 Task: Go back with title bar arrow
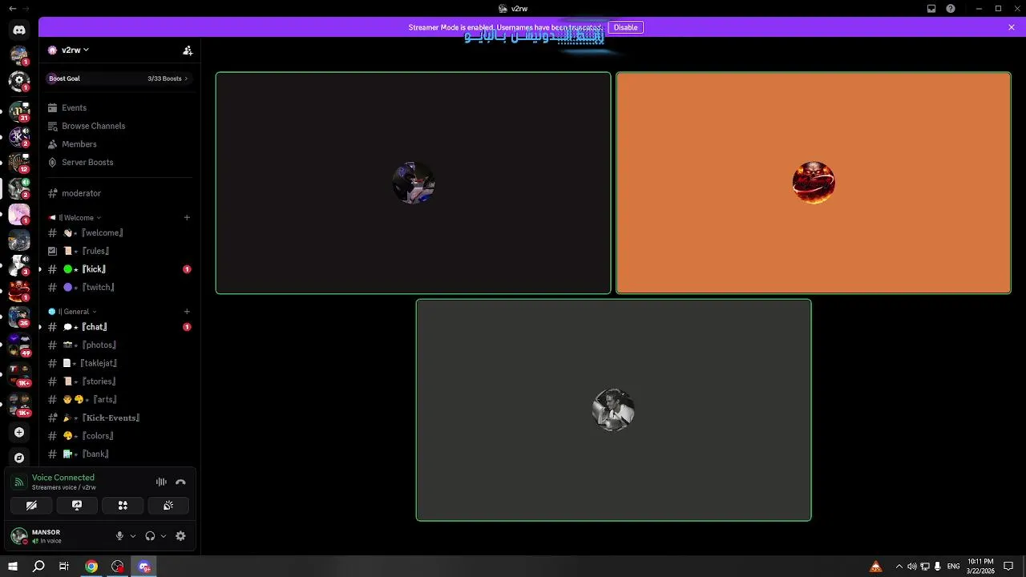coord(12,9)
